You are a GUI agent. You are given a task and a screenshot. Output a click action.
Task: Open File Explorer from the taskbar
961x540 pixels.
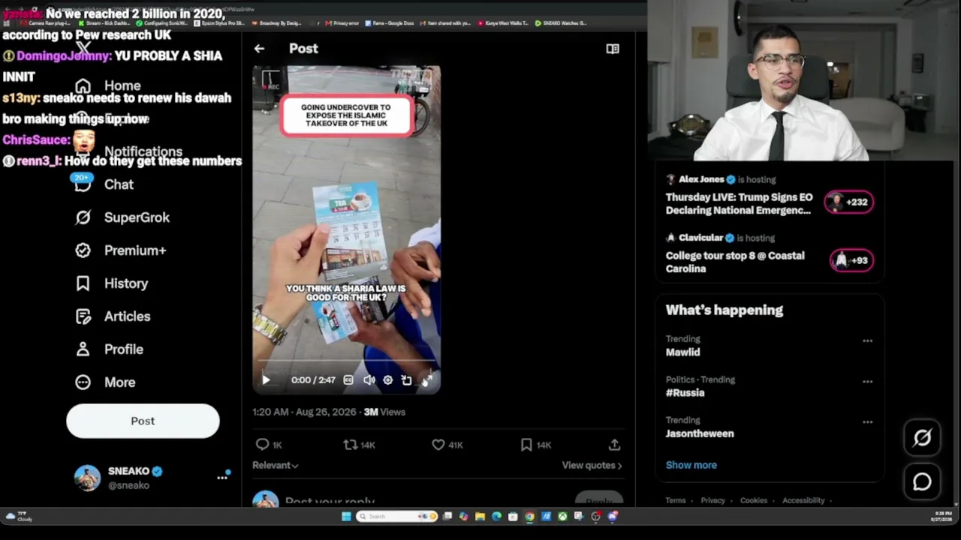[480, 516]
